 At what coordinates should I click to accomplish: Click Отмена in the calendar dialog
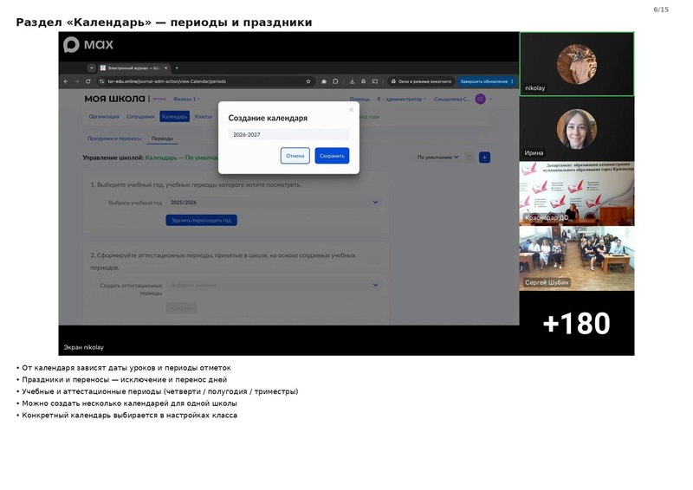point(295,156)
